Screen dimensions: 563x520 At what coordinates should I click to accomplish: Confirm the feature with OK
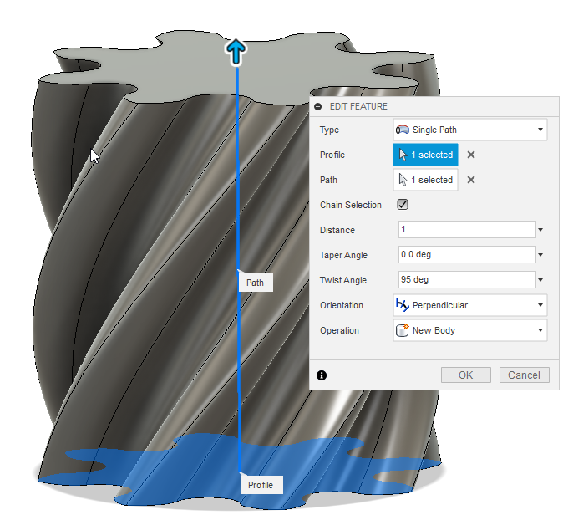pos(466,375)
